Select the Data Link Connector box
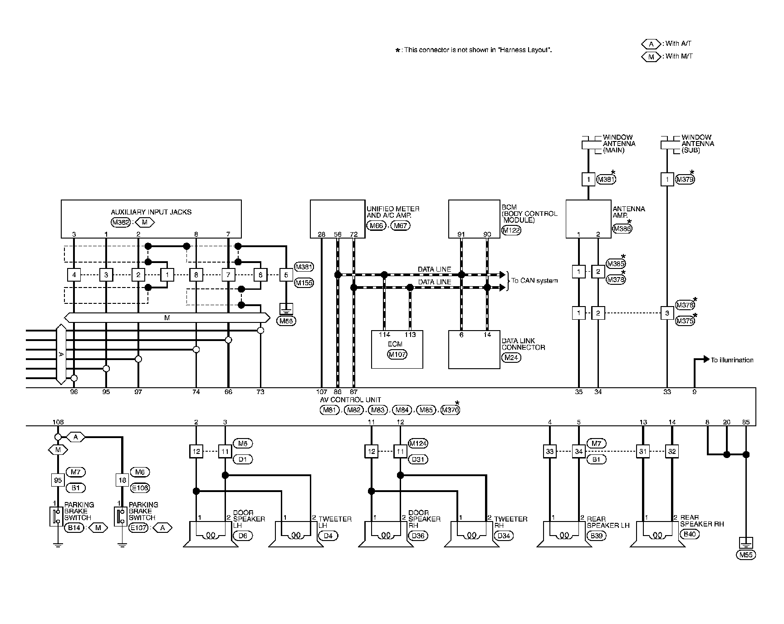 coord(474,350)
